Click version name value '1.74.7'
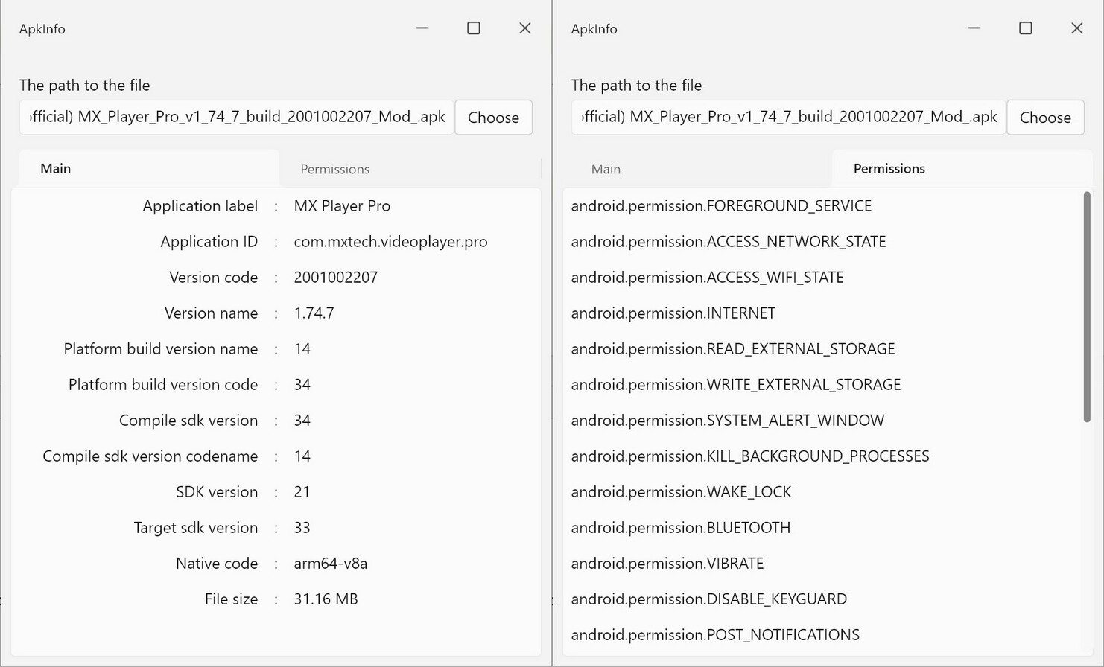The height and width of the screenshot is (667, 1104). (314, 313)
